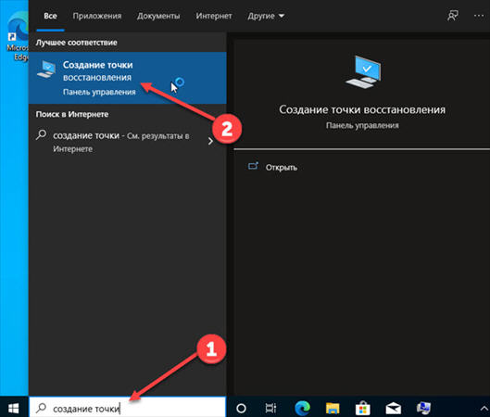Switch to the Интернет tab
490x417 pixels.
pos(214,16)
